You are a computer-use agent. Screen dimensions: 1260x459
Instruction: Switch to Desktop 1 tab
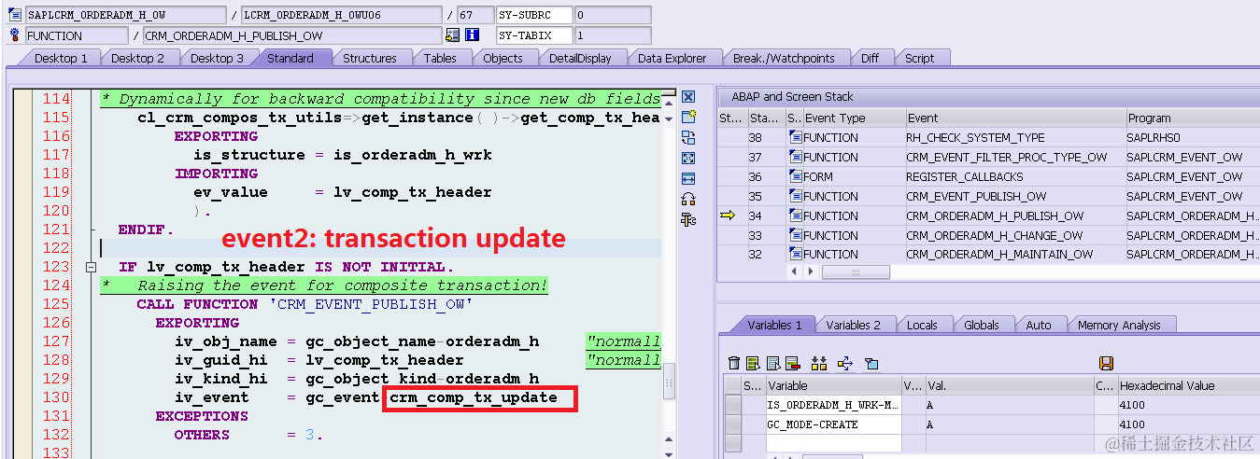[61, 58]
